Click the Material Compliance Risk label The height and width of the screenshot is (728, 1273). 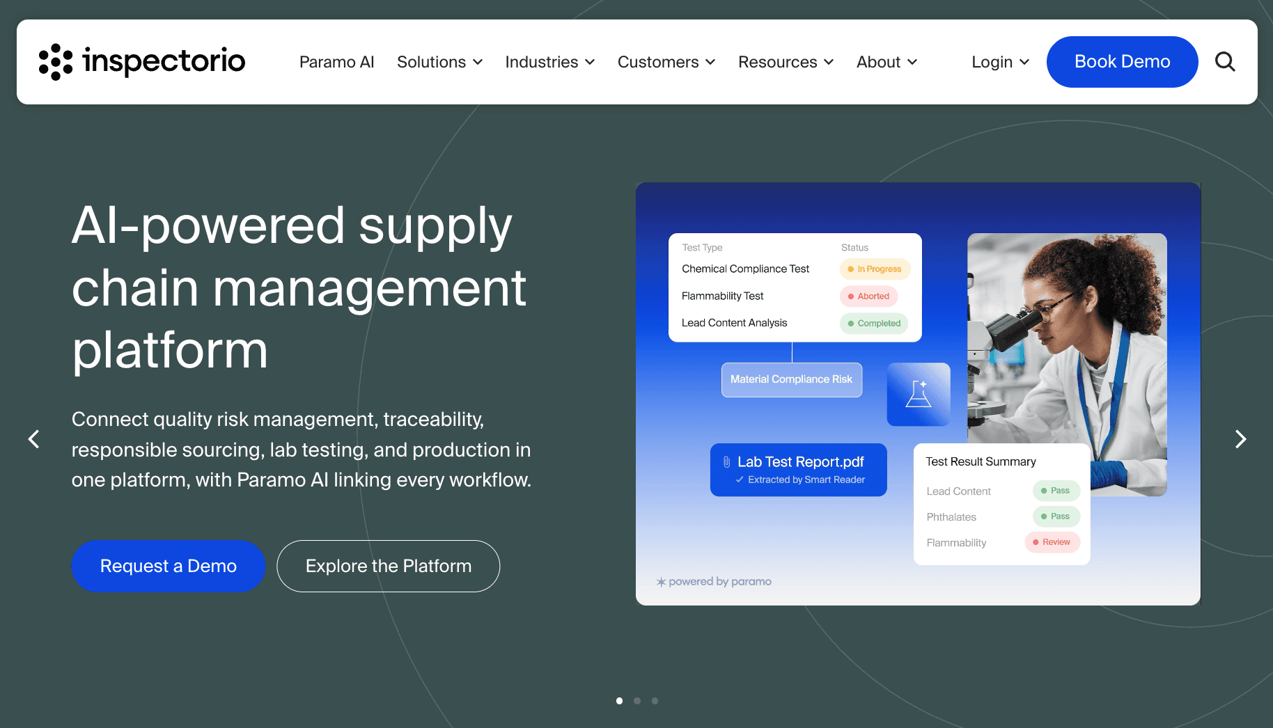pyautogui.click(x=792, y=379)
